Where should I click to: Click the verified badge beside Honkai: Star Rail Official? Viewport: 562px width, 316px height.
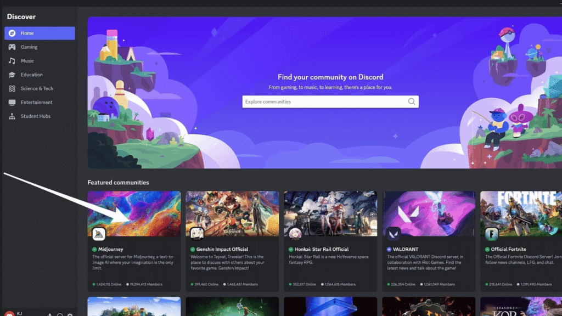click(291, 250)
